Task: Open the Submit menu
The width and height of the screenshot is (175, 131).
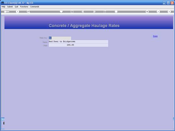Action: coord(10,7)
